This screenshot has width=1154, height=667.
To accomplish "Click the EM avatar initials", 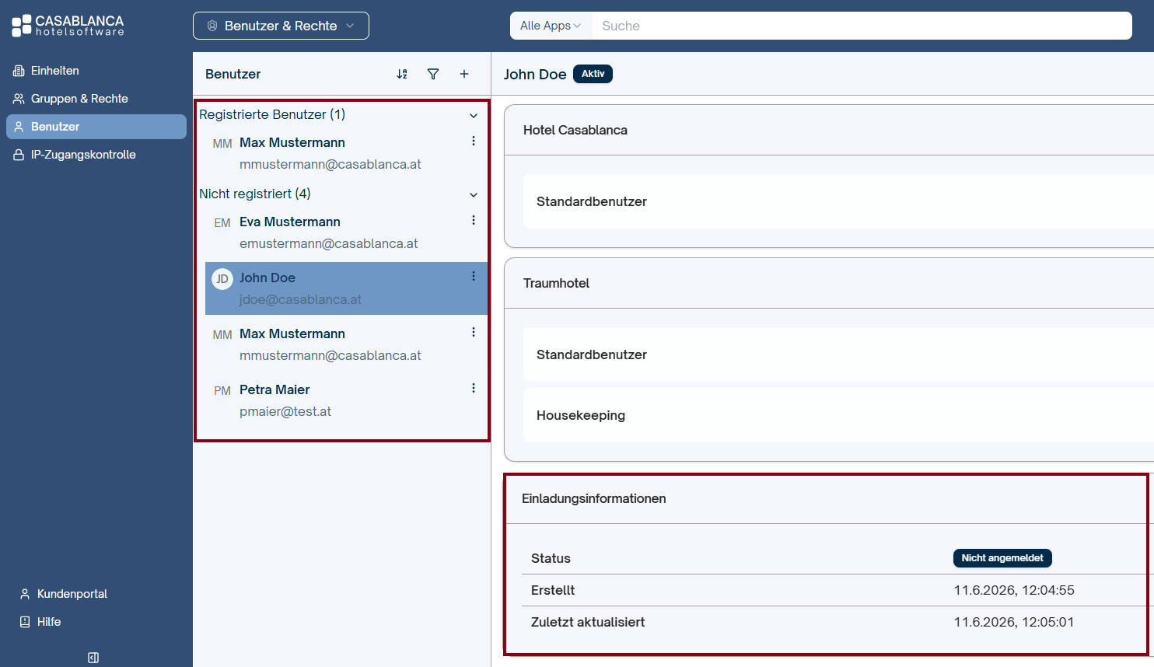I will click(222, 223).
